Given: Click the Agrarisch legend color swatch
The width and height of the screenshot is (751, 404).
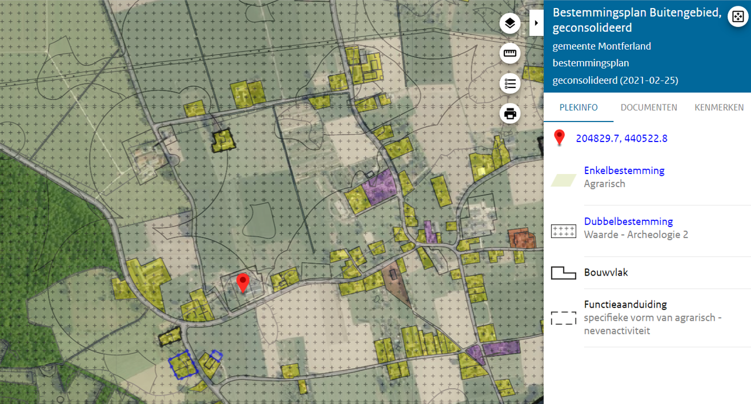Looking at the screenshot, I should click(x=564, y=180).
